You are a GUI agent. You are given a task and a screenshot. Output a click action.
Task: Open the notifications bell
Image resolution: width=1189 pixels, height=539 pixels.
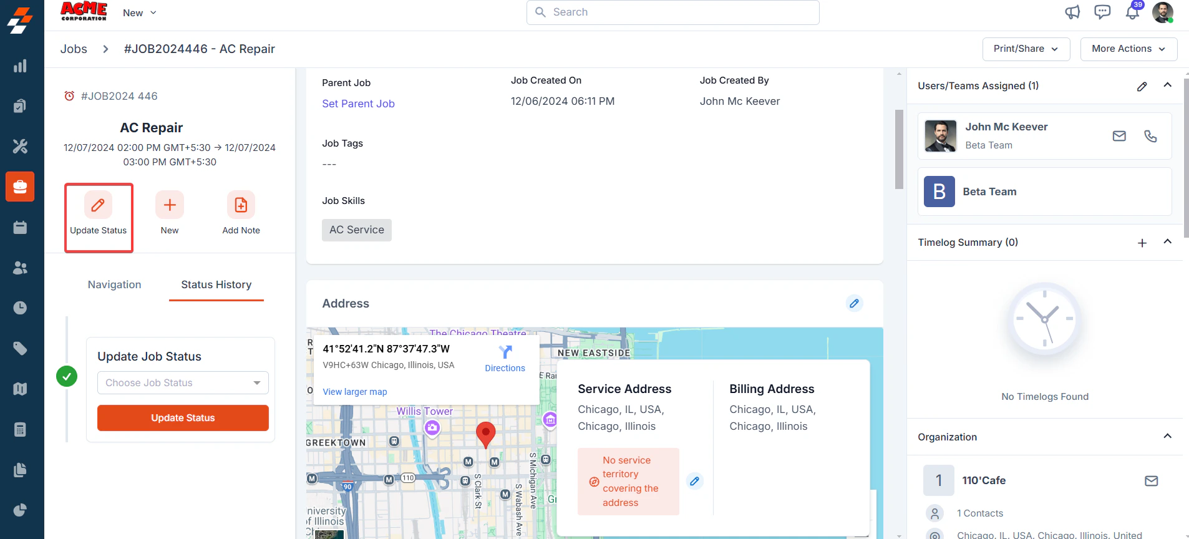[1132, 12]
